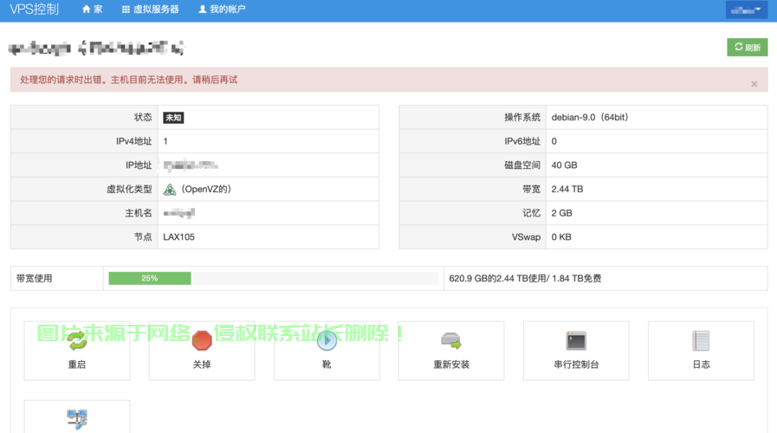Click the 0 KB VSwap value
The width and height of the screenshot is (777, 433).
[x=561, y=236]
